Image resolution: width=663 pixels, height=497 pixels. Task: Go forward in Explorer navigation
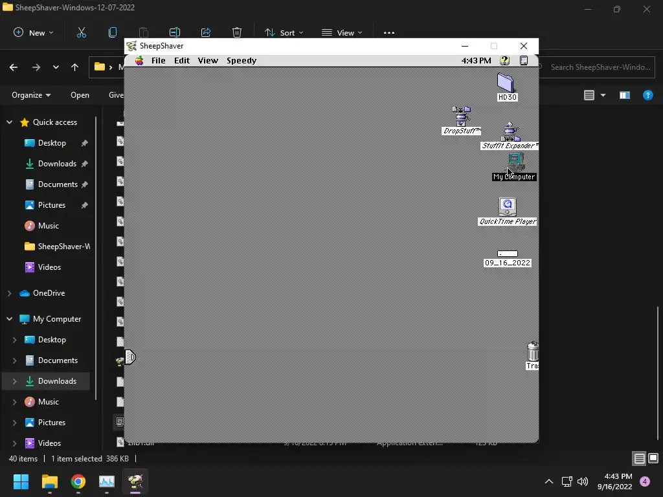[36, 67]
